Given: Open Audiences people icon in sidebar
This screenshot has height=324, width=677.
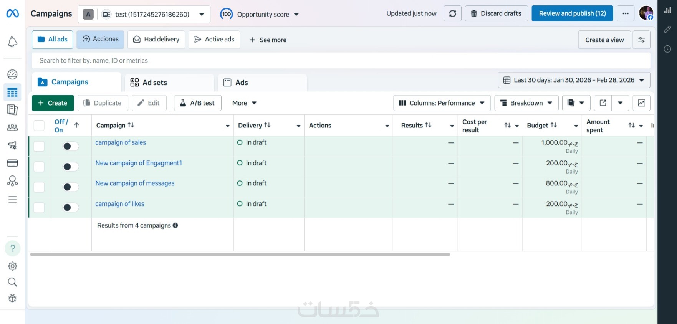Looking at the screenshot, I should click(12, 127).
